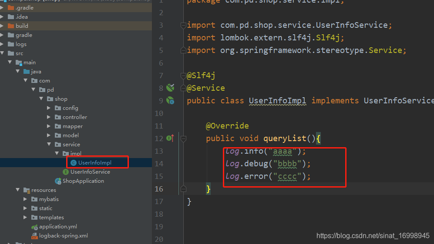Click the model package icon
Image resolution: width=434 pixels, height=244 pixels.
click(x=57, y=135)
